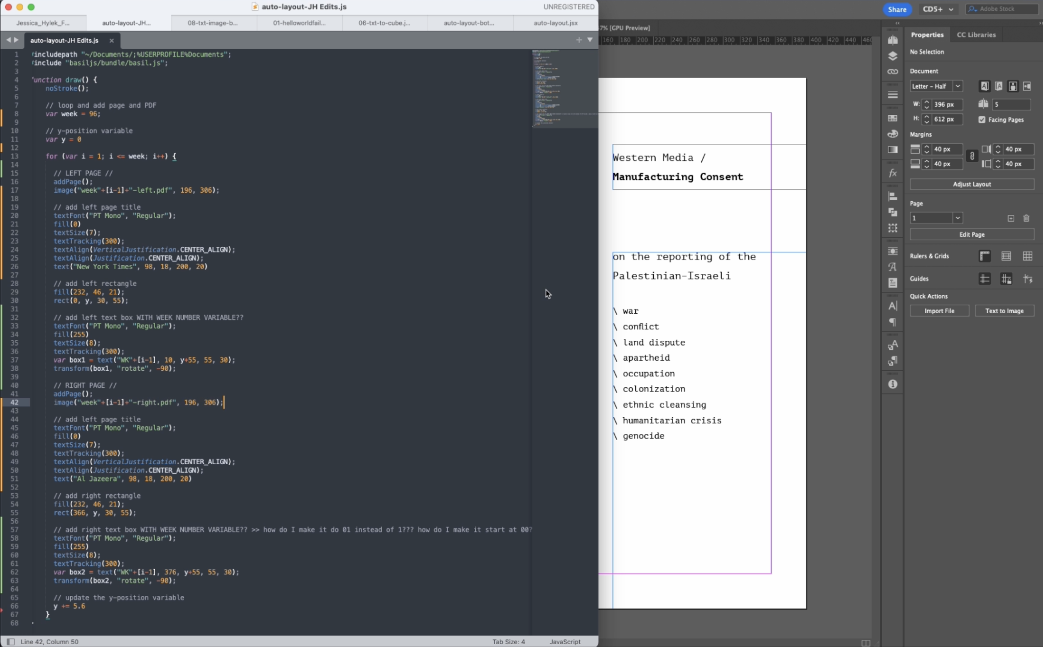Click the Adjust Layout button
Image resolution: width=1043 pixels, height=647 pixels.
pos(972,184)
